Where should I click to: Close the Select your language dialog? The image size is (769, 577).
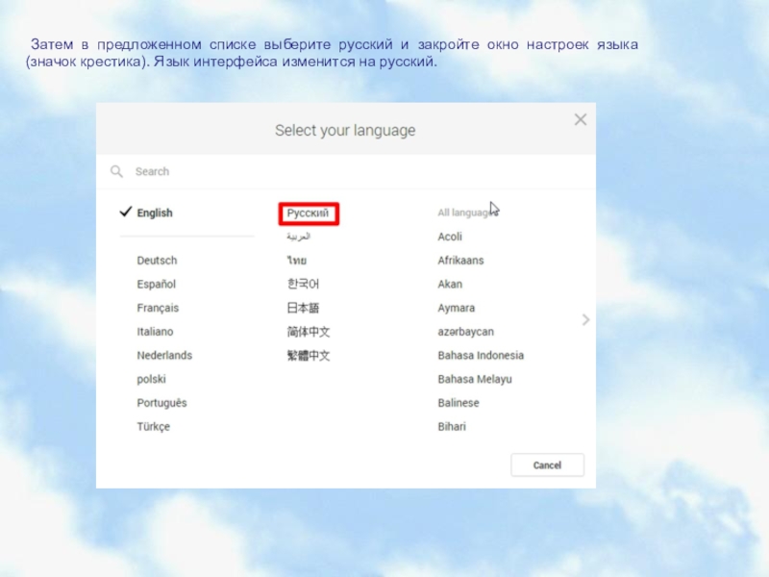click(580, 120)
